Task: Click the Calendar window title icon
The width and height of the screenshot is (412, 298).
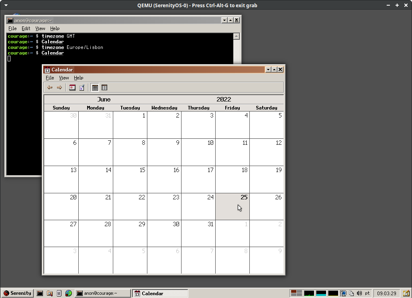Action: pos(47,70)
